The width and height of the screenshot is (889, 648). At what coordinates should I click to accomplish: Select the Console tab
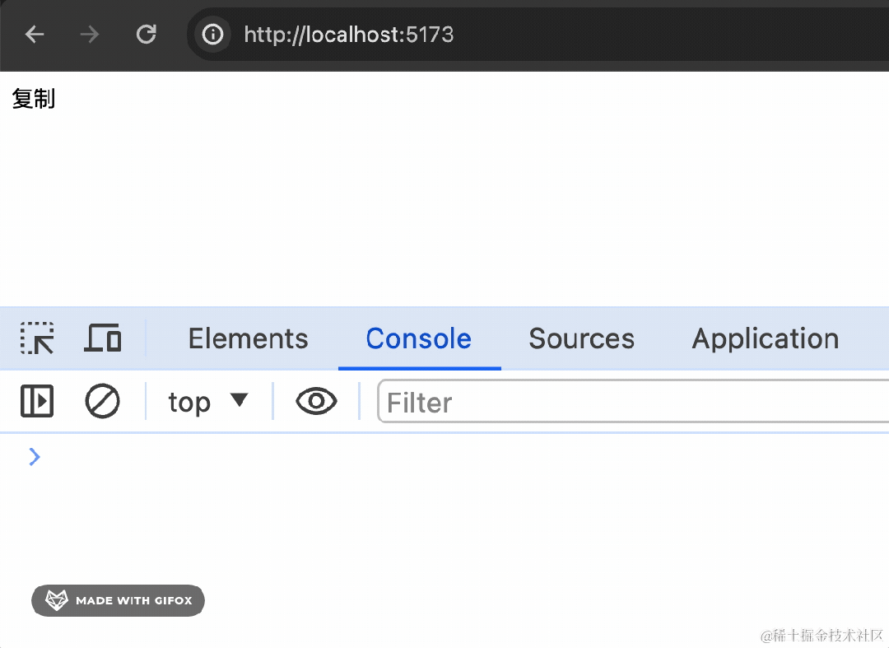pos(418,338)
